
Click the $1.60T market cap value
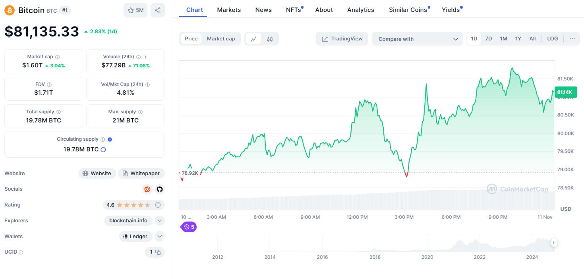point(32,65)
